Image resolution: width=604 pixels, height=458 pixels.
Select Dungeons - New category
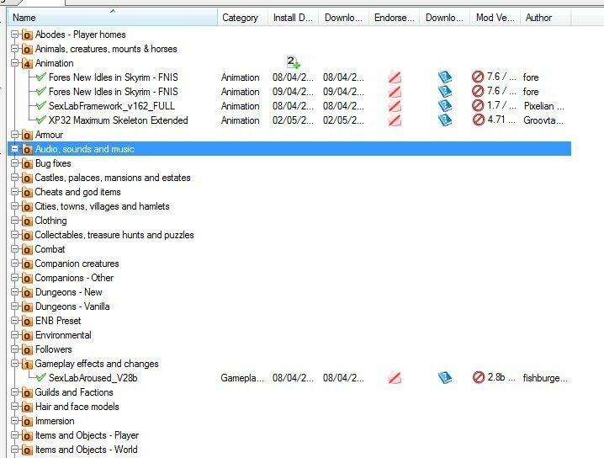tap(69, 292)
